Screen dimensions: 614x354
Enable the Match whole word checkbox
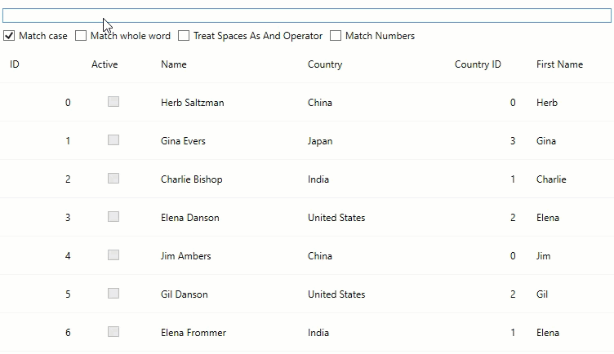(81, 36)
